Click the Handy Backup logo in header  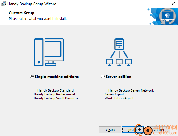163,16
